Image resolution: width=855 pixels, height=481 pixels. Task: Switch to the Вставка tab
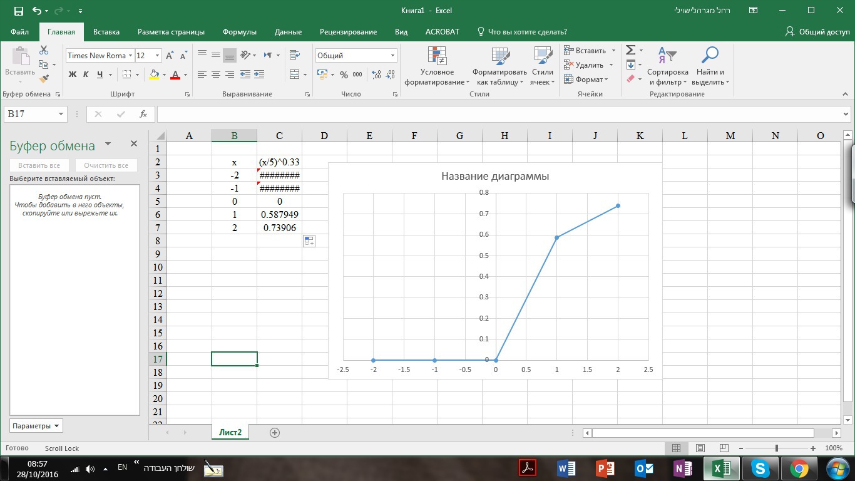106,32
